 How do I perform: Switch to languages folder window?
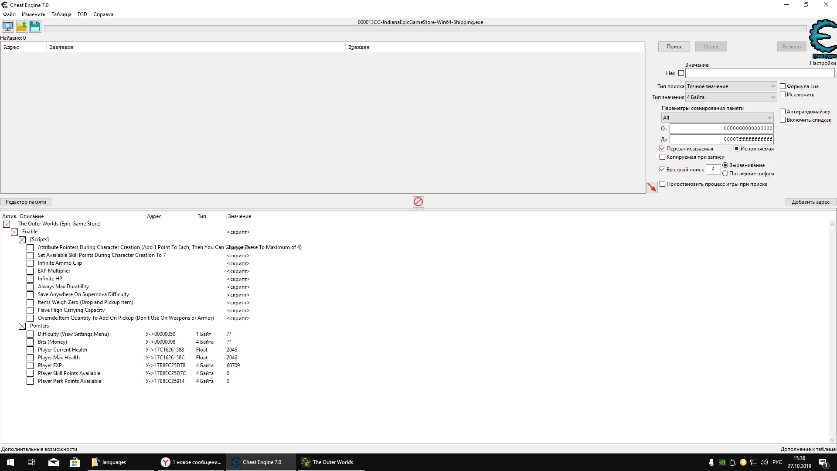120,462
